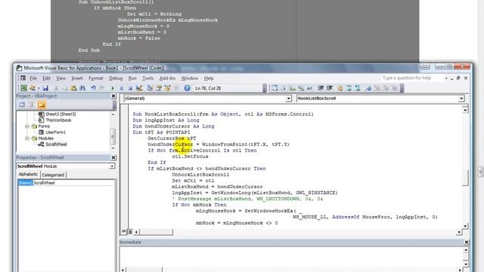Click the List Properties/Methods icon
The width and height of the screenshot is (484, 272).
pos(275,88)
